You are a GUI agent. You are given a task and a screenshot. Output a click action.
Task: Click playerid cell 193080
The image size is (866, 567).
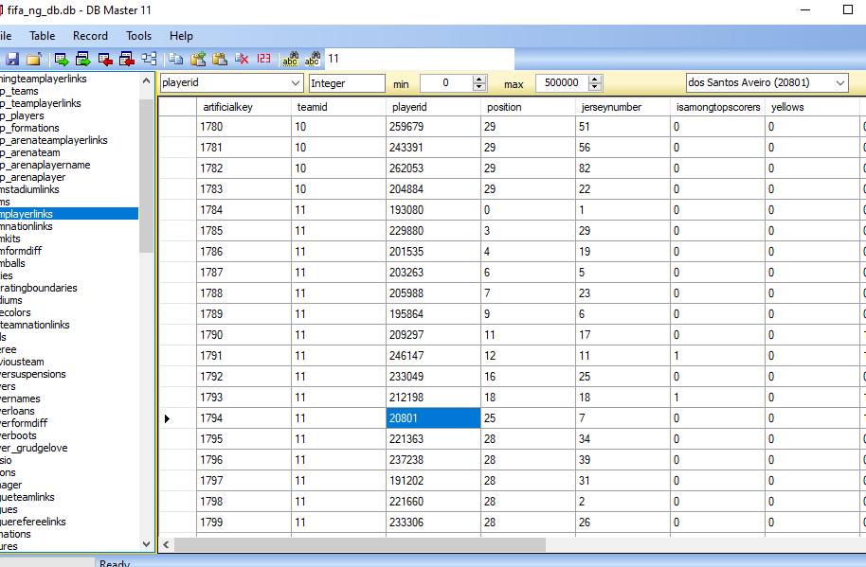[433, 210]
